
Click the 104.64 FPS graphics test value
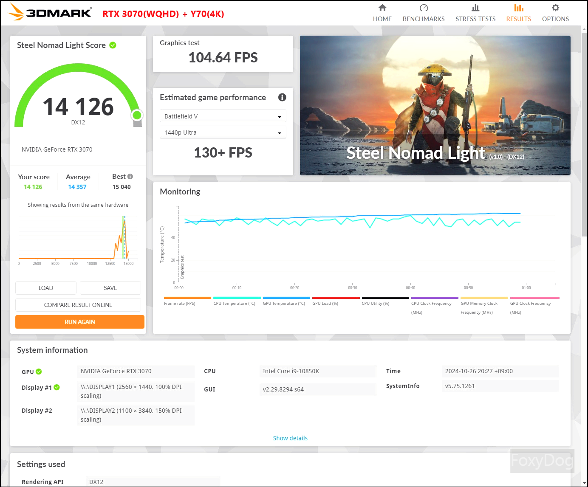click(223, 57)
